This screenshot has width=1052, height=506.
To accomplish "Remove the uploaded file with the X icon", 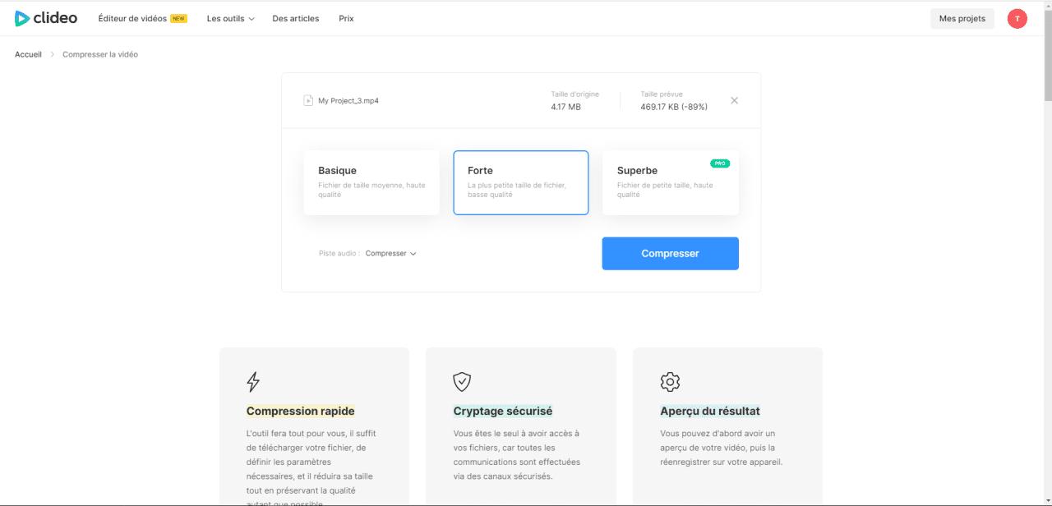I will pos(734,100).
